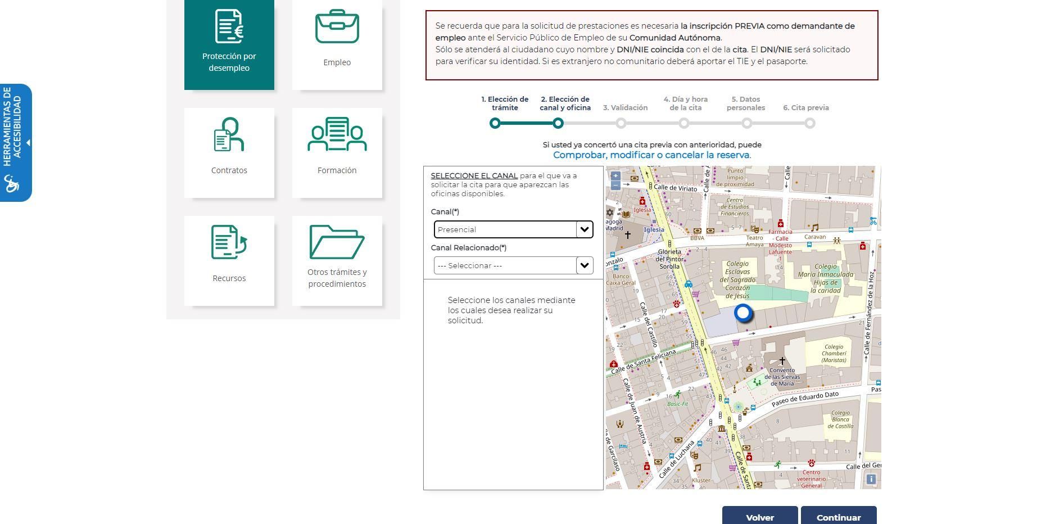This screenshot has height=524, width=1064.
Task: Zoom out on the map
Action: tap(615, 185)
